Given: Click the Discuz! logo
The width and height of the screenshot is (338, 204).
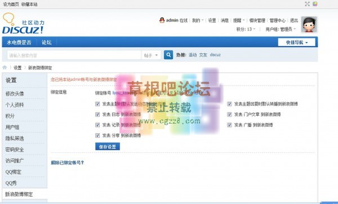Looking at the screenshot, I should [x=23, y=23].
